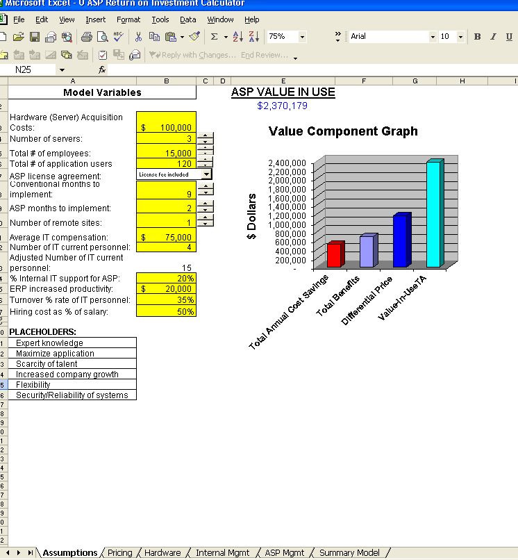
Task: Click Show All Comments icon in reviewing toolbar
Action: point(67,55)
